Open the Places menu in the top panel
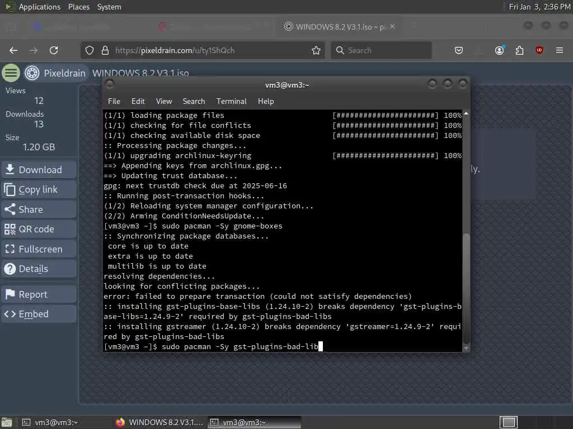Image resolution: width=573 pixels, height=429 pixels. (79, 7)
